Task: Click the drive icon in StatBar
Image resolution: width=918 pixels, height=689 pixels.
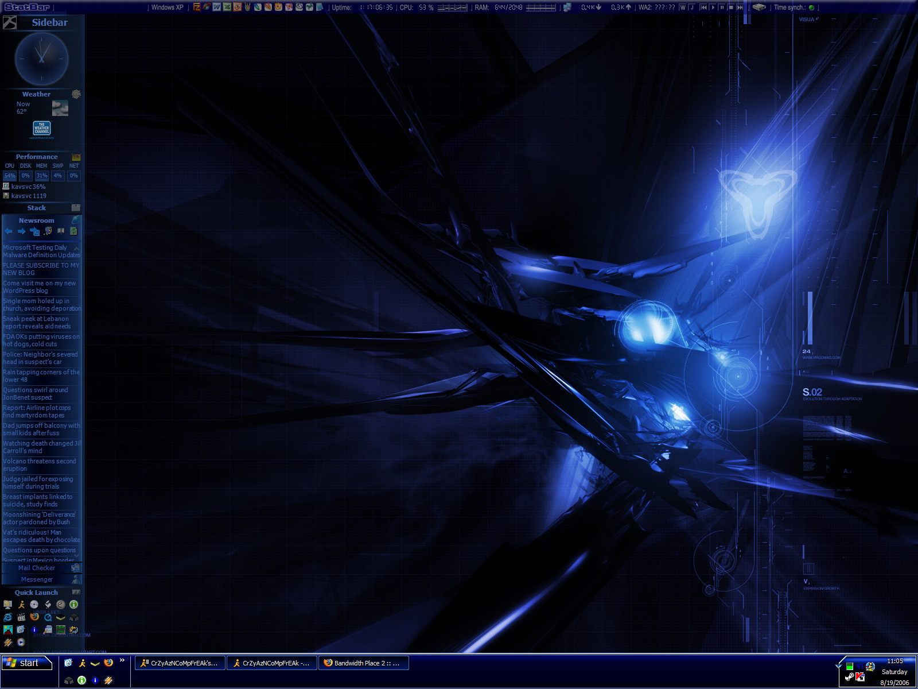Action: coord(759,7)
